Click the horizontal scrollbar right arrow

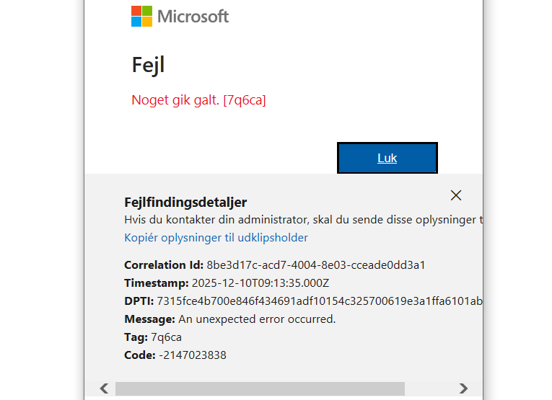pyautogui.click(x=463, y=388)
